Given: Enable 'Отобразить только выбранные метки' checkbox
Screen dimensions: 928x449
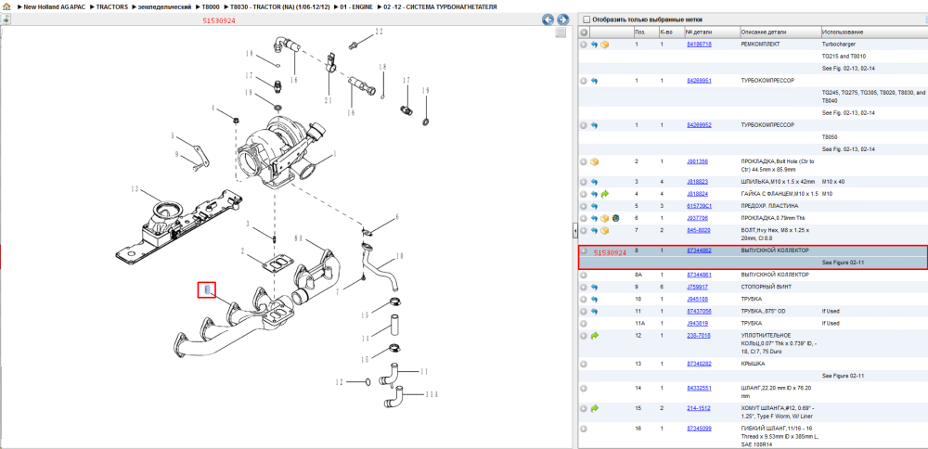Looking at the screenshot, I should point(586,19).
